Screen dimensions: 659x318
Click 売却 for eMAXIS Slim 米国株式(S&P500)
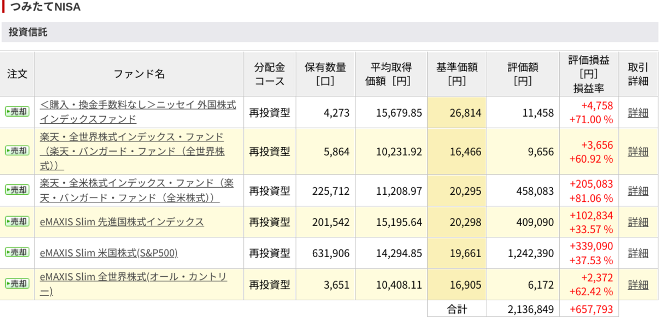click(17, 253)
